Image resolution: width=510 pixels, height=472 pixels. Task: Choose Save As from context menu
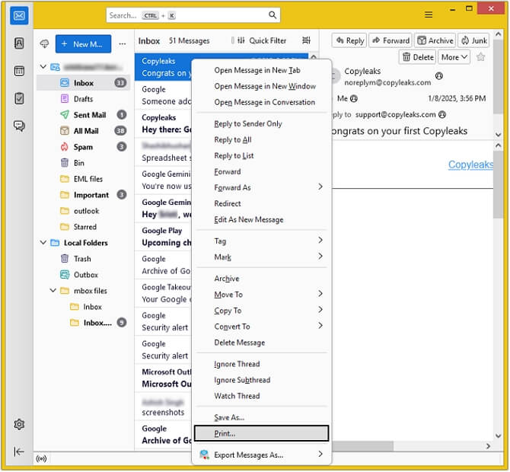pyautogui.click(x=262, y=417)
